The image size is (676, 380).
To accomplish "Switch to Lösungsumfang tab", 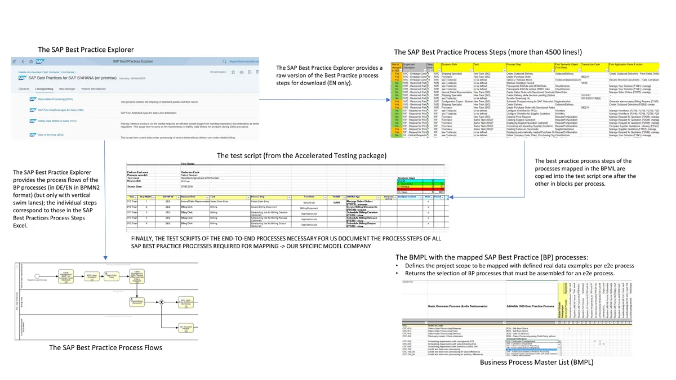I will point(44,89).
